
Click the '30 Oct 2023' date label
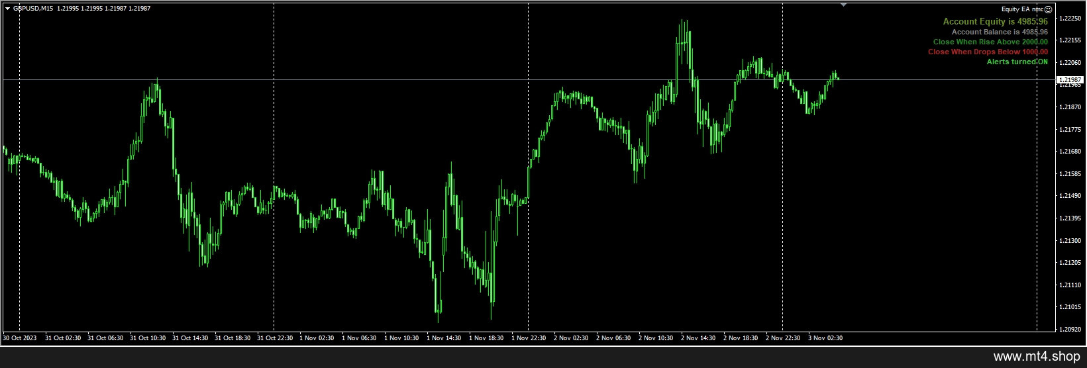(20, 338)
